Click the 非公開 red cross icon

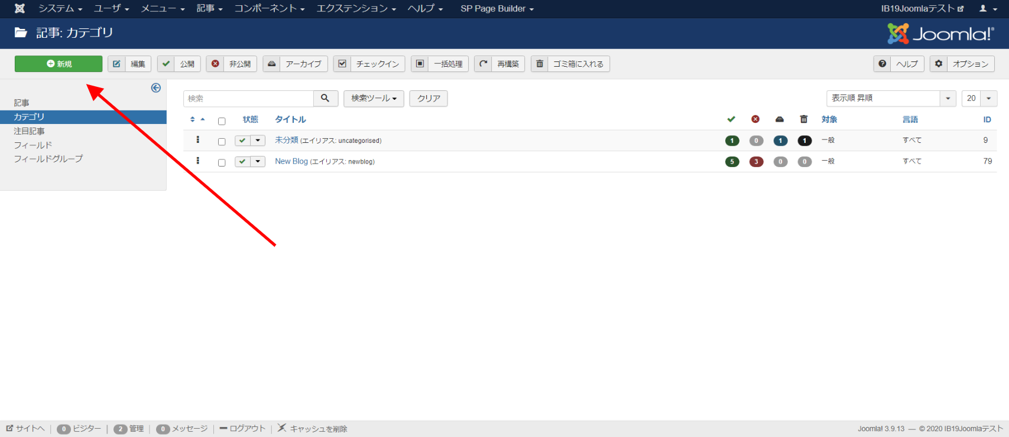(x=215, y=64)
